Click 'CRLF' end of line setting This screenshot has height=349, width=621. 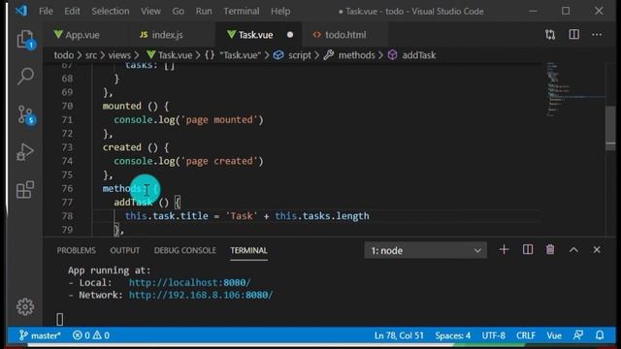coord(526,335)
